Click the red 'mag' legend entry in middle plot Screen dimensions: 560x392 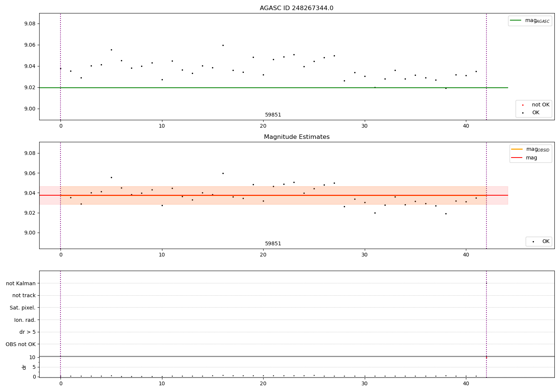(x=524, y=158)
